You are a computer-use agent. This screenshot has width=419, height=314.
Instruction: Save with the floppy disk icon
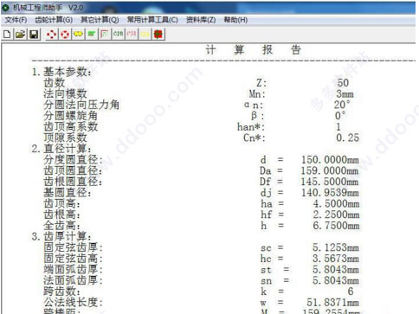point(34,35)
